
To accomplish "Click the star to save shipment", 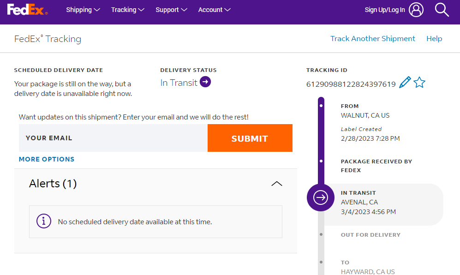I will (419, 83).
